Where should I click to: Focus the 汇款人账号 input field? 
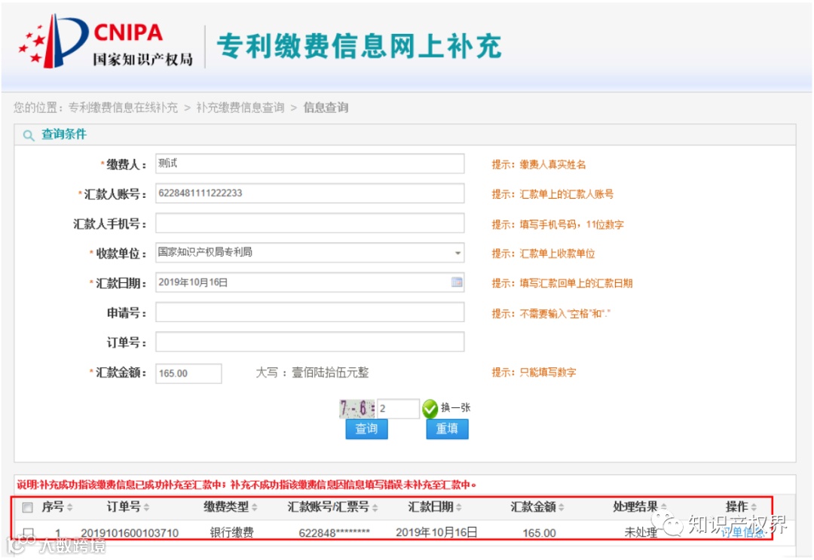(310, 193)
